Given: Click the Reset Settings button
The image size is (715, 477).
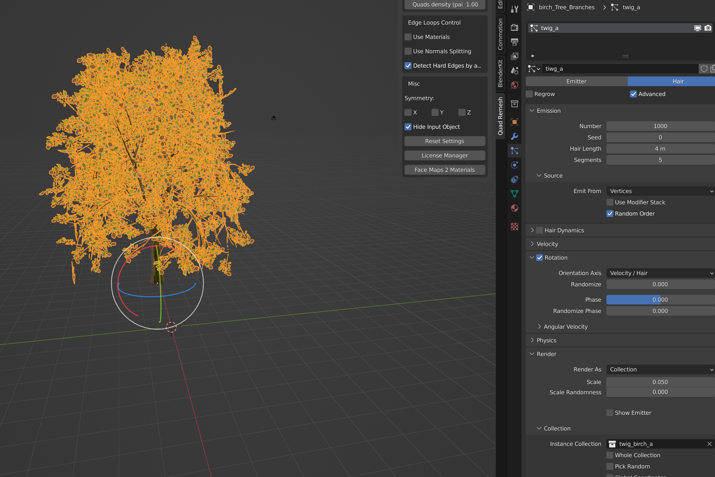Looking at the screenshot, I should coord(445,141).
